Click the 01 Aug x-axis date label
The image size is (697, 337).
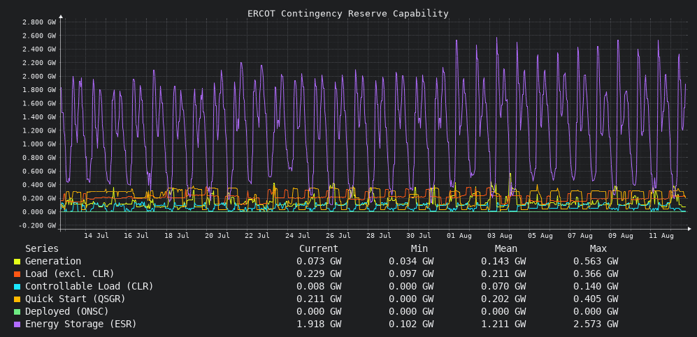[x=459, y=236]
